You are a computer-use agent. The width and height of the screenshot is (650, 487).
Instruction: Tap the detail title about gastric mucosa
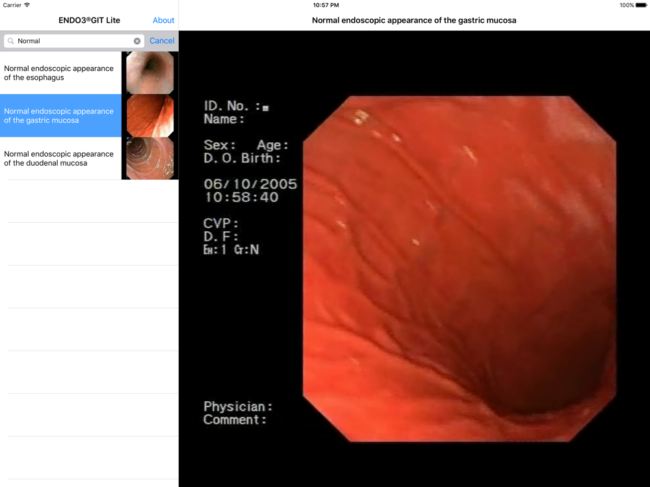[414, 20]
